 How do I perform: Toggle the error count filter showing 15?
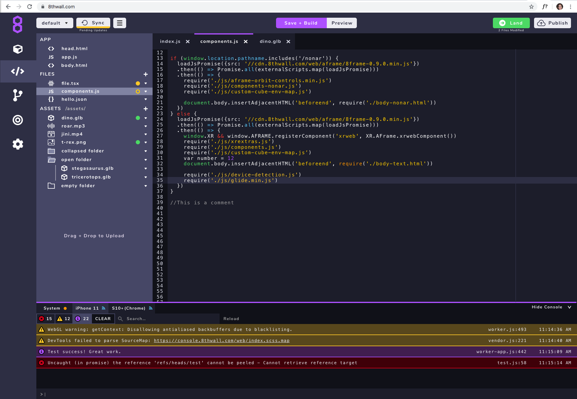point(46,319)
